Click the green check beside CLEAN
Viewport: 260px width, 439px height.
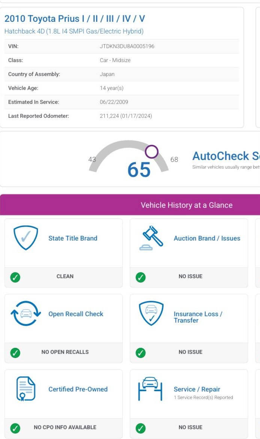click(15, 277)
